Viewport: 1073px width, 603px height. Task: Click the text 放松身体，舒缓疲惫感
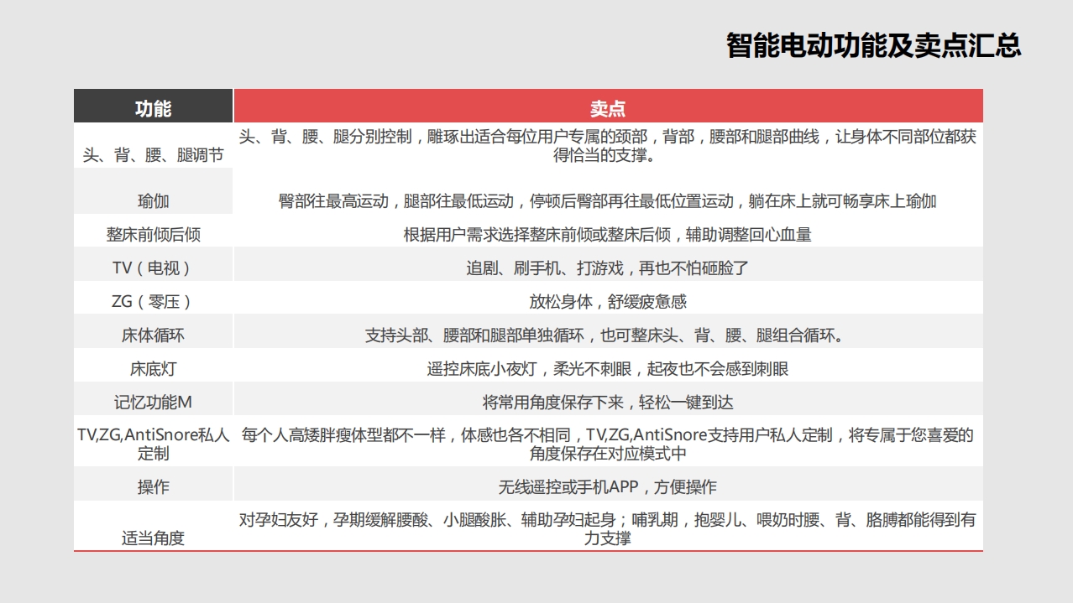(x=608, y=302)
